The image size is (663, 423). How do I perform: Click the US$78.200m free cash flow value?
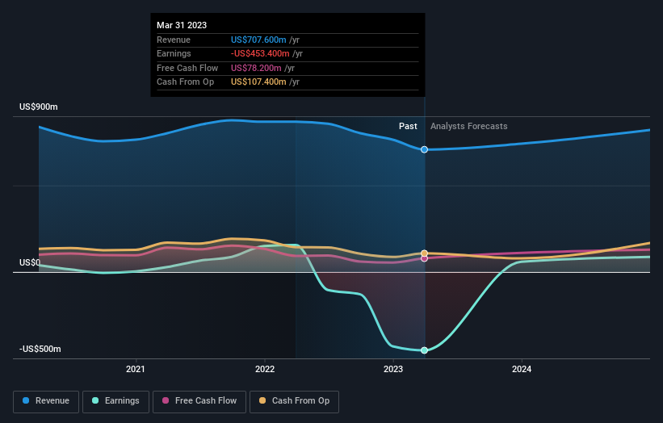click(x=256, y=68)
